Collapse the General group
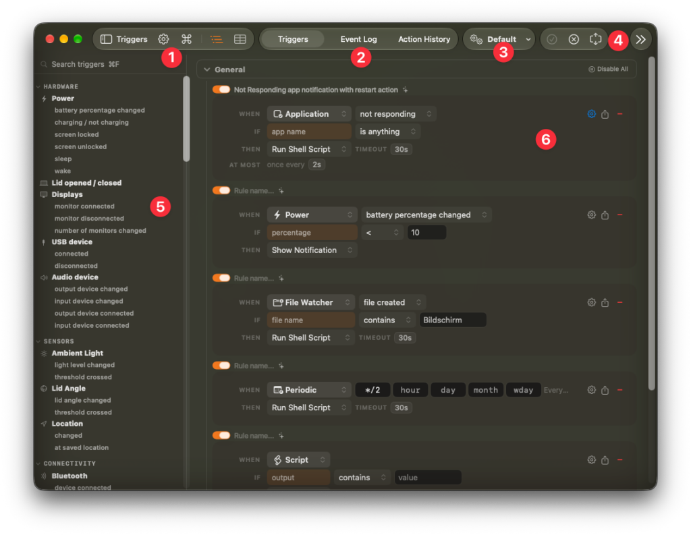The width and height of the screenshot is (691, 535). point(206,69)
